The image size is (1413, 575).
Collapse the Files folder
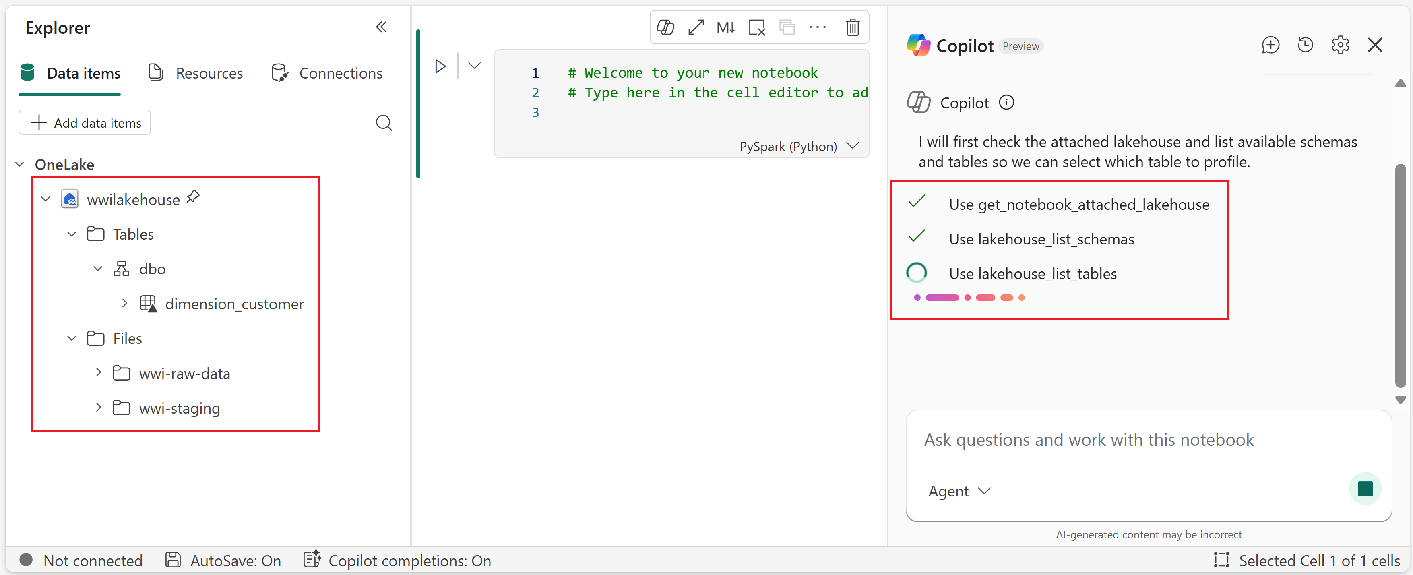72,339
